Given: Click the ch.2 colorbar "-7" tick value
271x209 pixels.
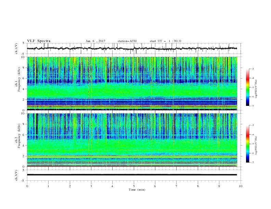Looking at the screenshot, I should coord(253,162).
